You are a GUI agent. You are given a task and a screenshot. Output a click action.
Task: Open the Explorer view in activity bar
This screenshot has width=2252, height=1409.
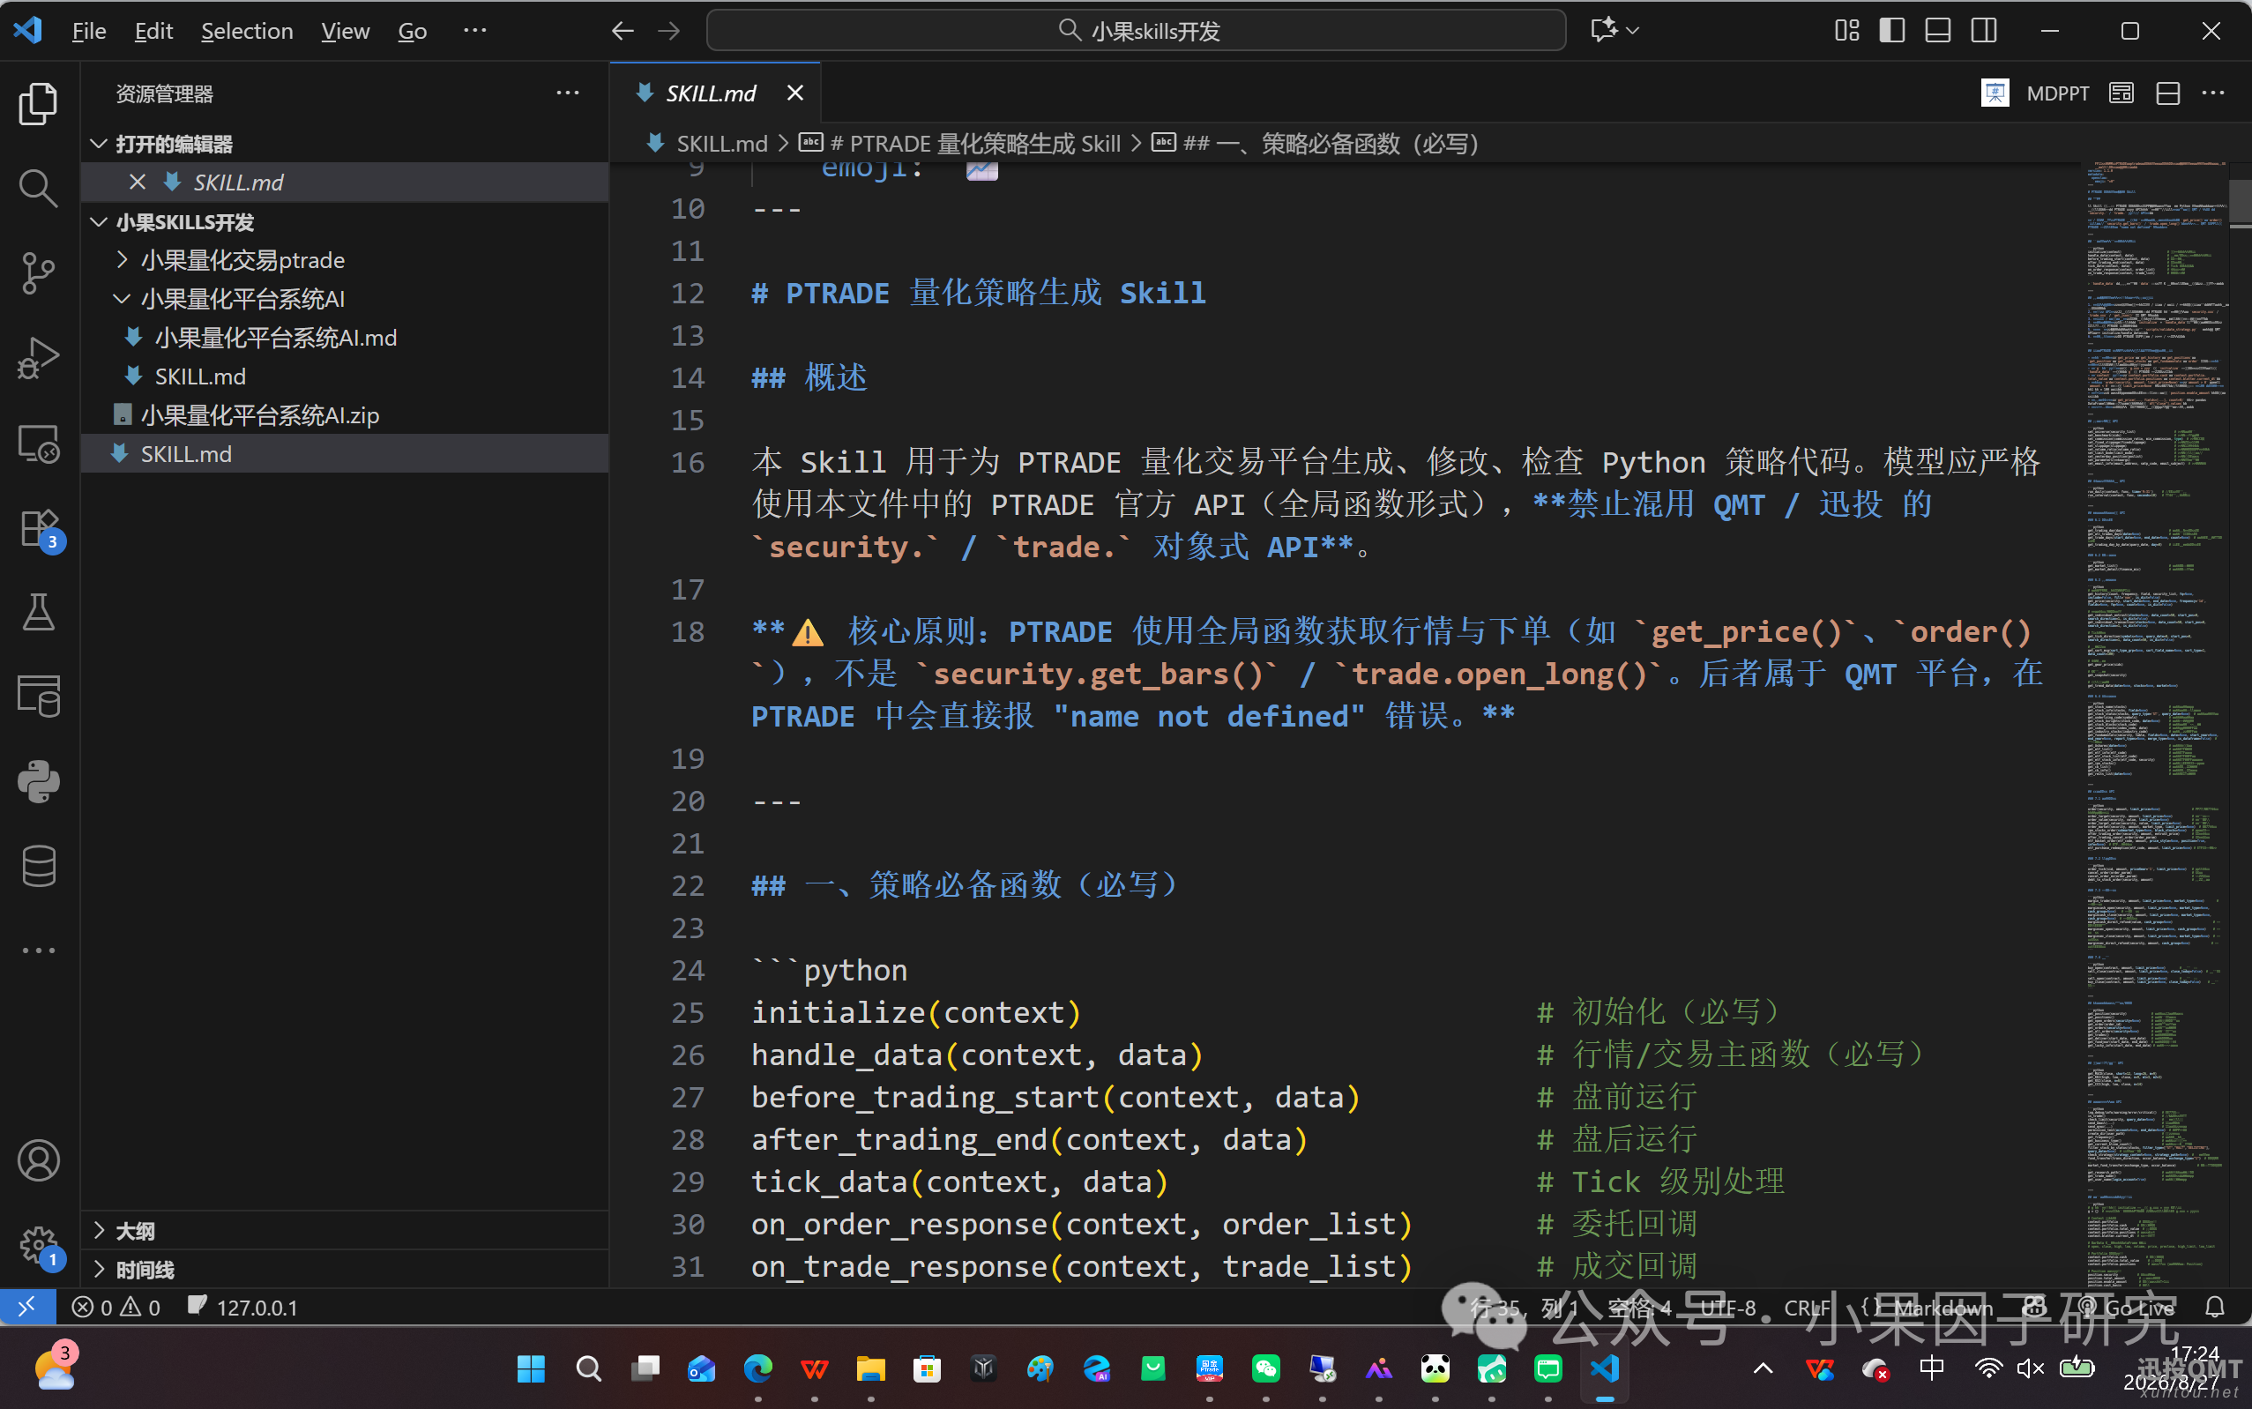coord(38,102)
